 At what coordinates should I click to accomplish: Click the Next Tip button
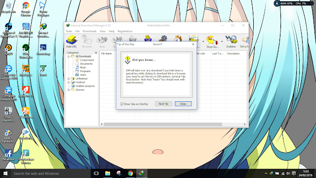click(163, 104)
